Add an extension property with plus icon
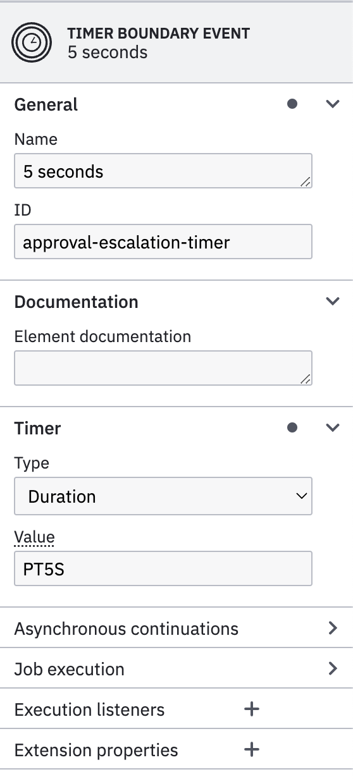 click(252, 750)
